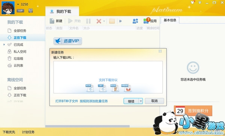The width and height of the screenshot is (225, 136).
Task: Click the 进度 column header
Action: 139,28
